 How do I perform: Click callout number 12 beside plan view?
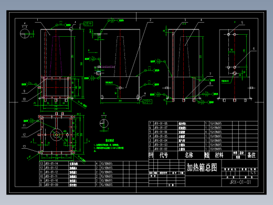(24, 135)
